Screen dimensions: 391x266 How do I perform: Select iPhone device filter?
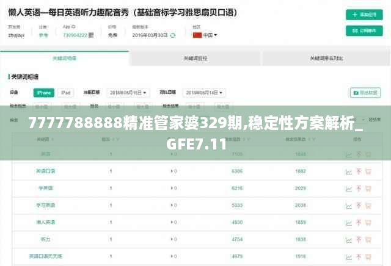click(44, 93)
